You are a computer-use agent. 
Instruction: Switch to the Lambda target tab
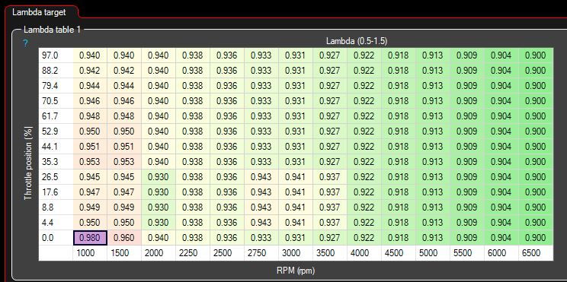(x=39, y=12)
